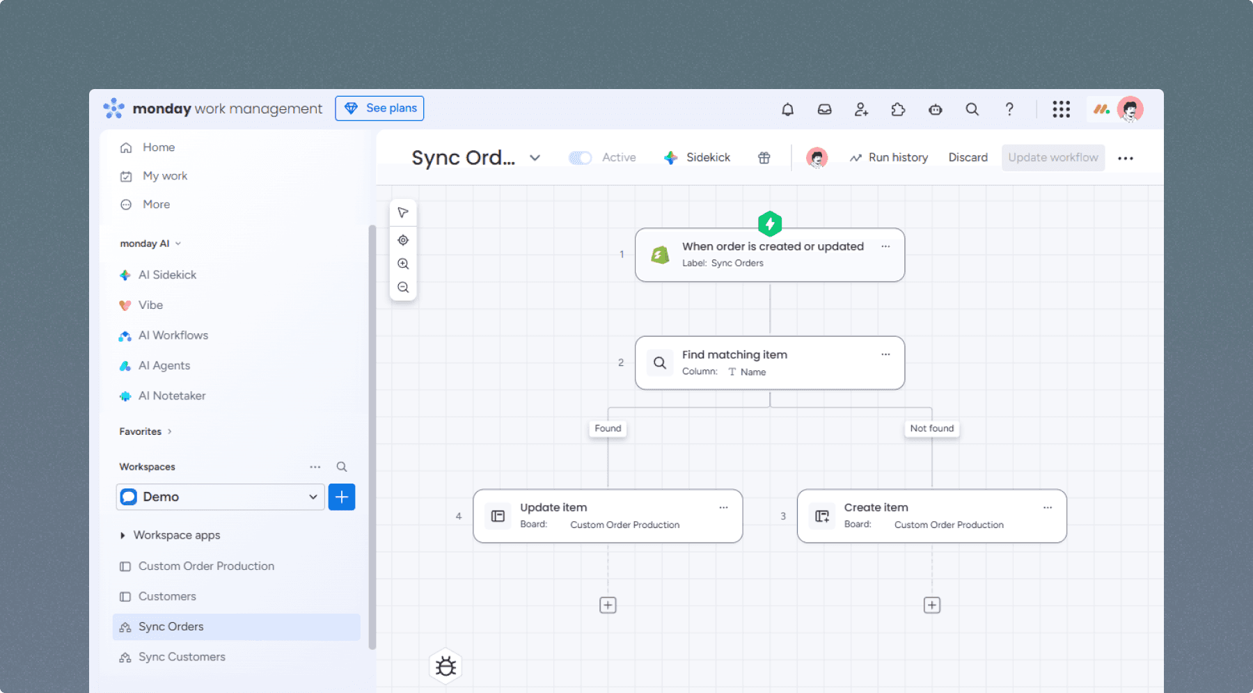Open the robot automation icon in the header

tap(935, 109)
